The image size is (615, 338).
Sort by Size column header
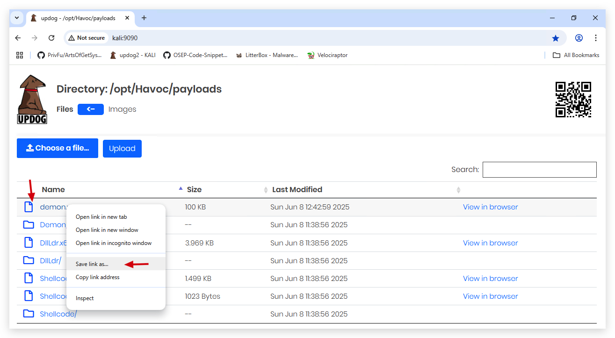tap(194, 189)
